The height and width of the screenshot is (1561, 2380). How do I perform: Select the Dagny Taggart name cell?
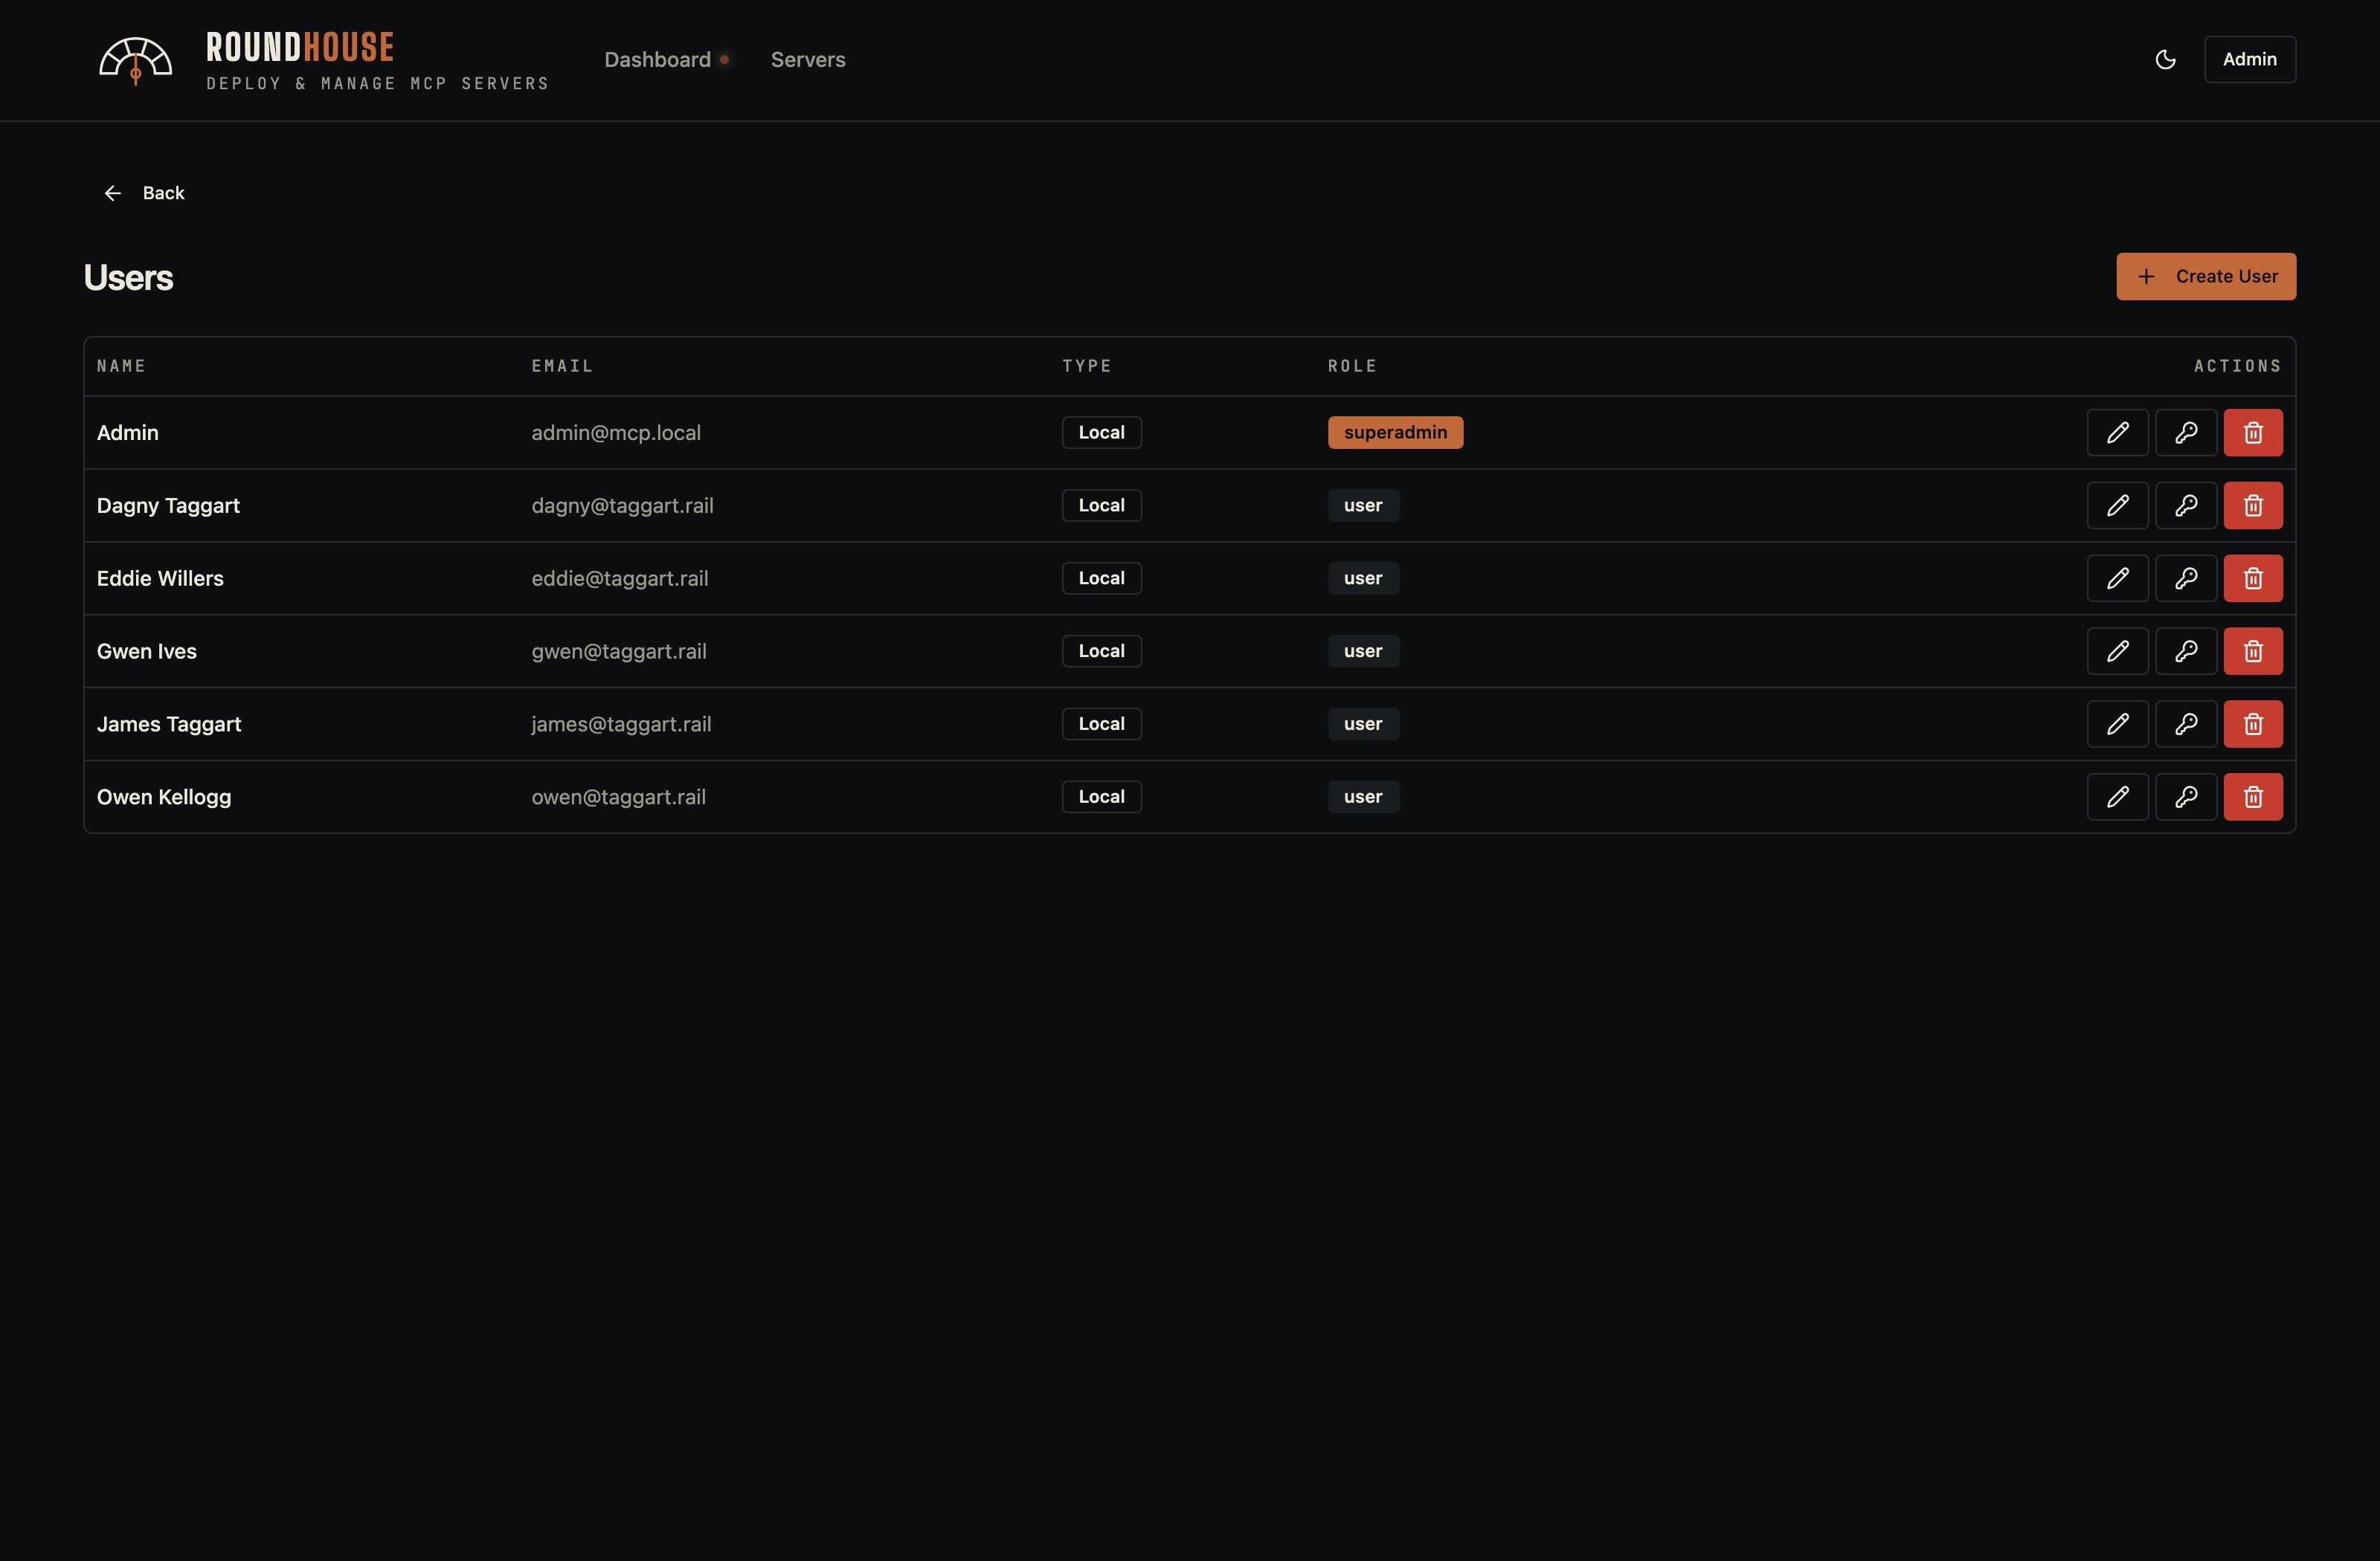coord(168,505)
